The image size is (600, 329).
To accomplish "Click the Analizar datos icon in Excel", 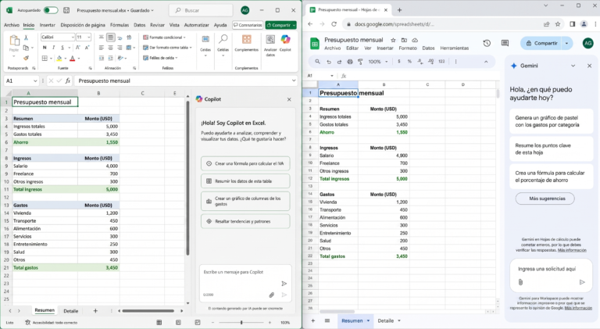I will coord(270,40).
